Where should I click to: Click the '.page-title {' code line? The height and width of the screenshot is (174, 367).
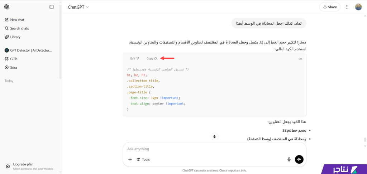(x=139, y=92)
